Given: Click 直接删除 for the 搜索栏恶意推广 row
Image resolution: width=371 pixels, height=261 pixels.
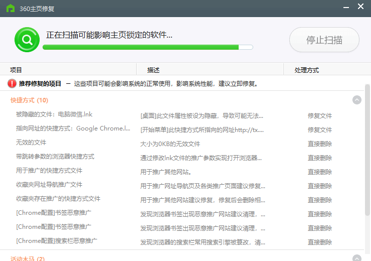Looking at the screenshot, I should tap(320, 242).
